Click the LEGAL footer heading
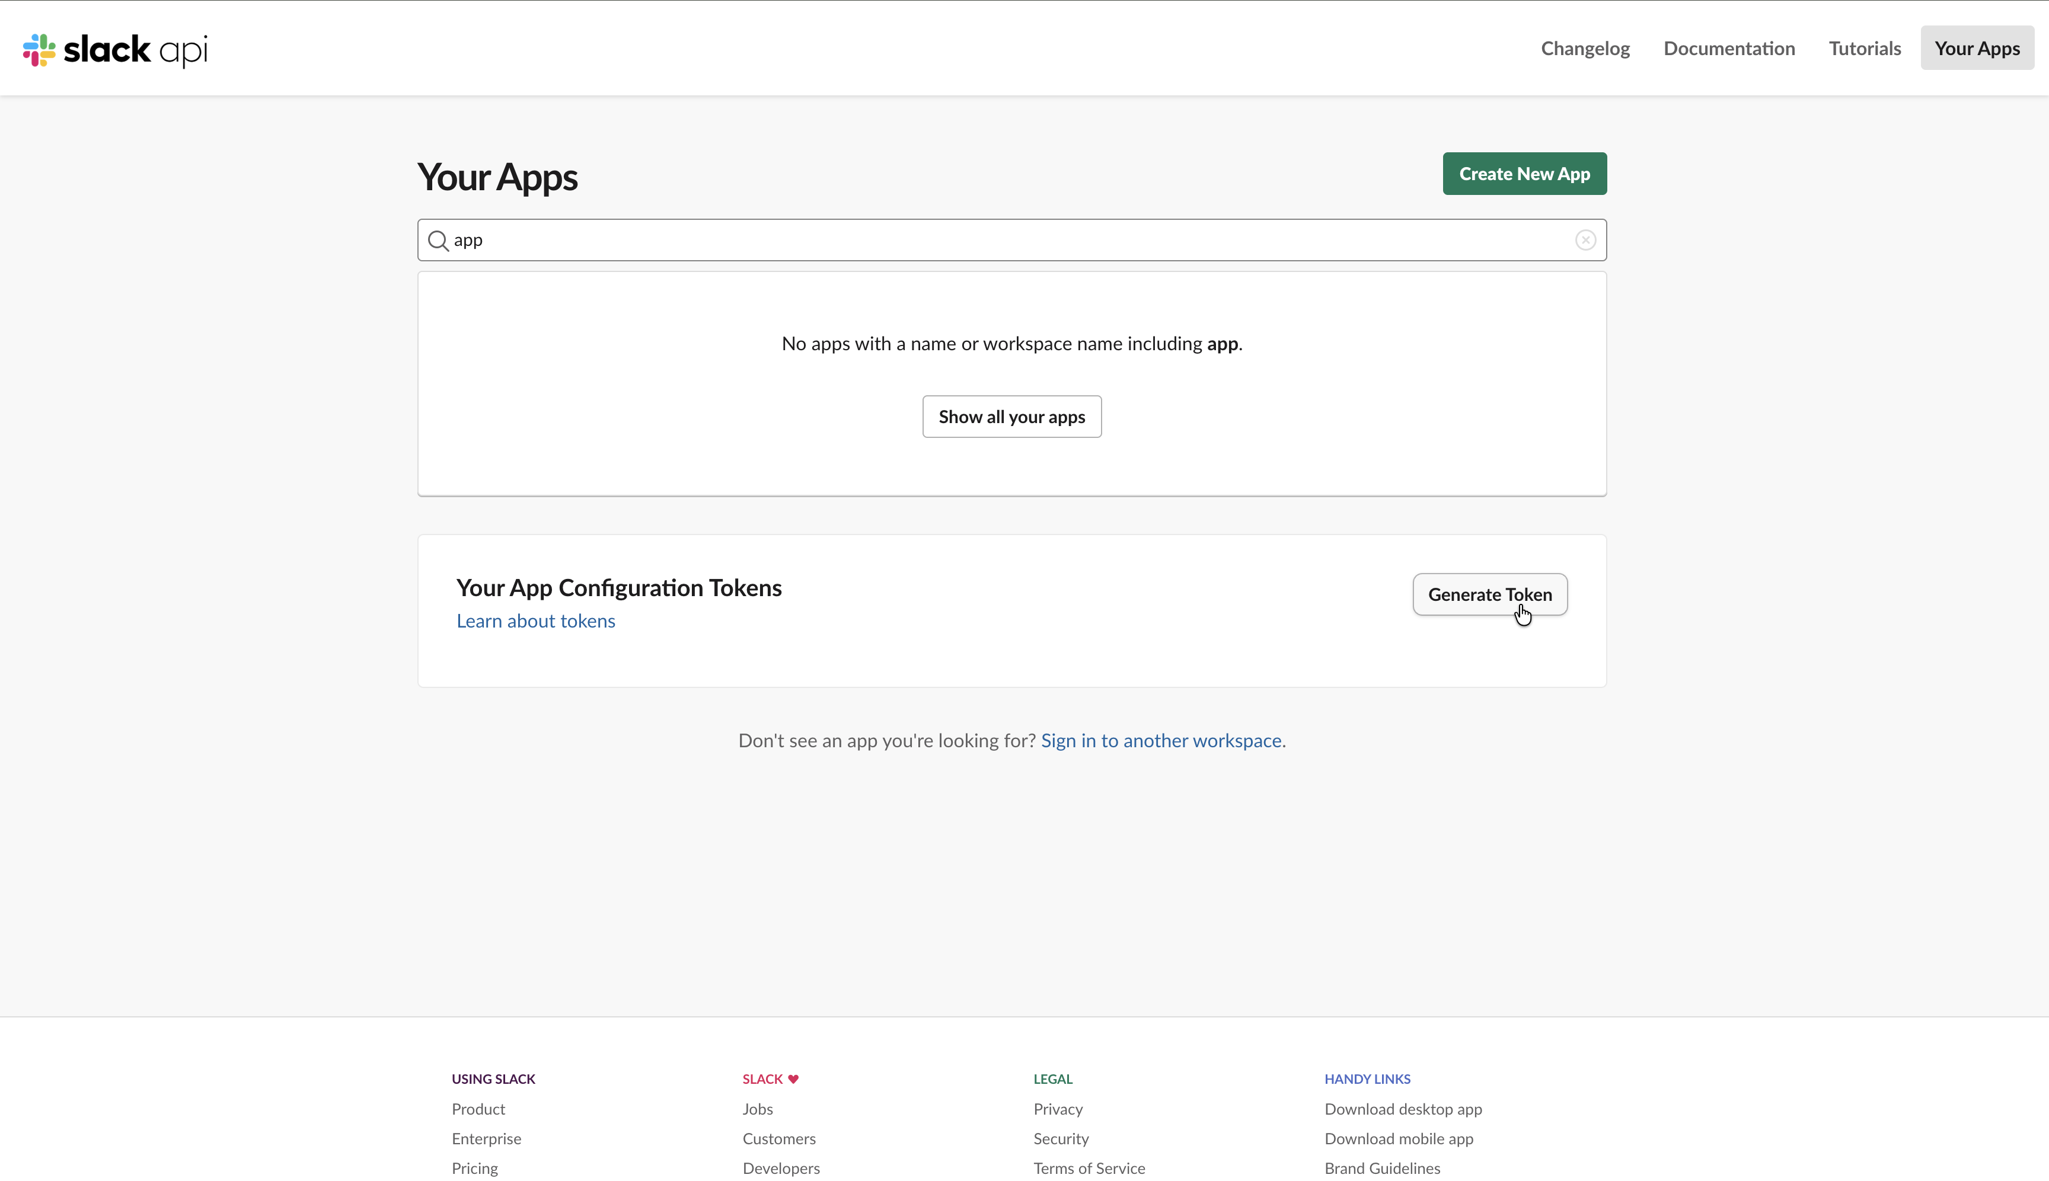Viewport: 2049px width, 1181px height. pyautogui.click(x=1052, y=1079)
